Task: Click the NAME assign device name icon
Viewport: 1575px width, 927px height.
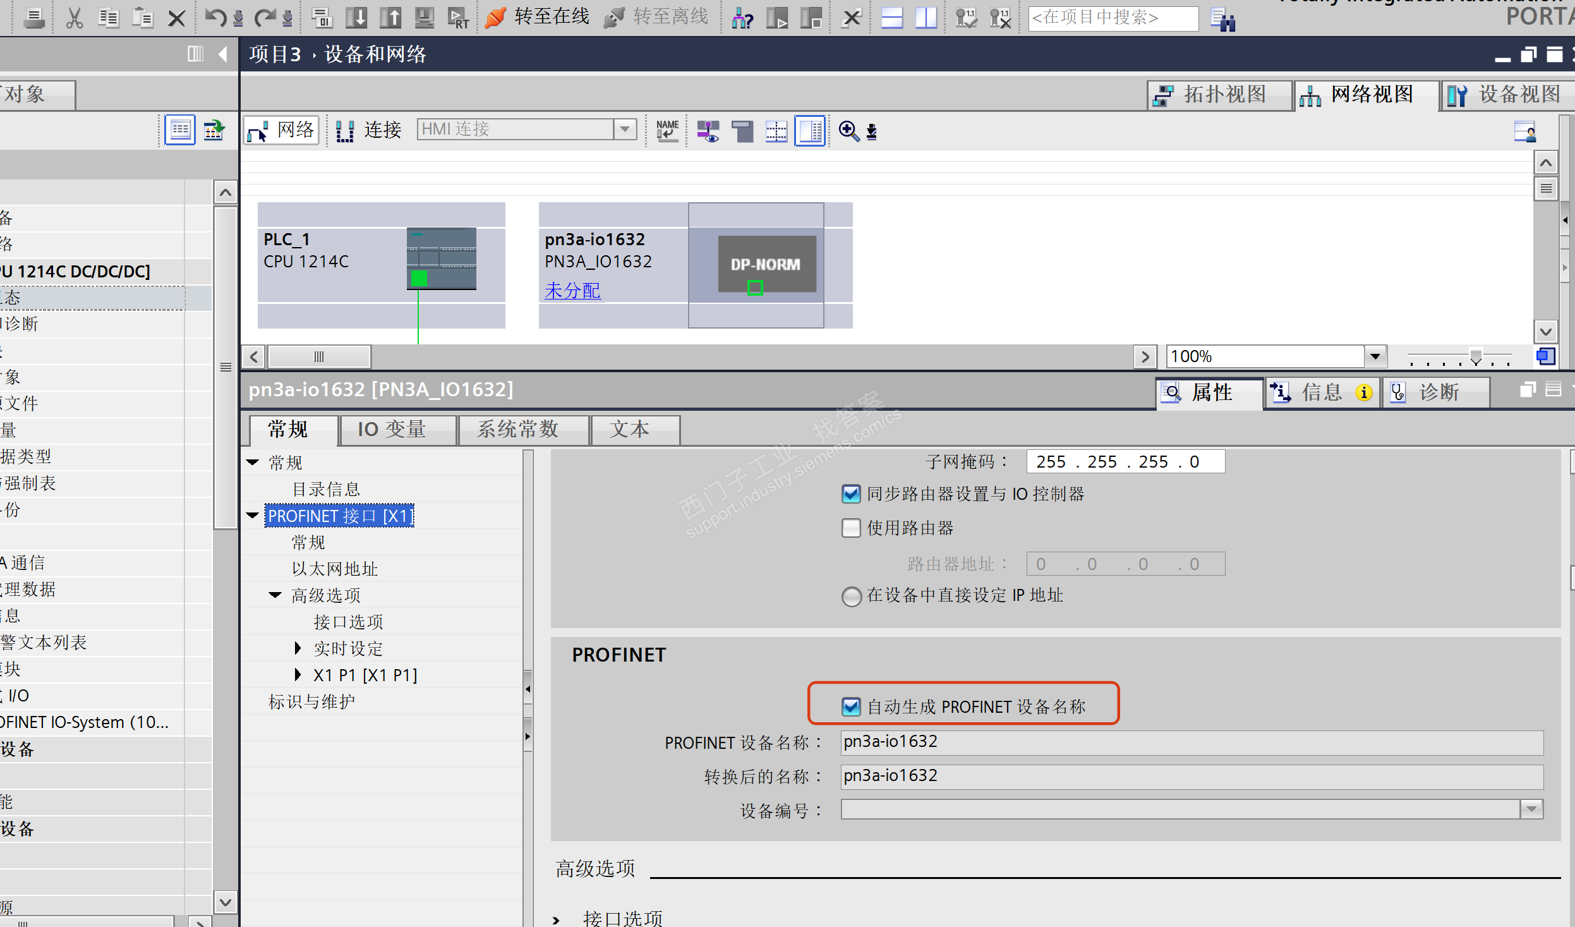Action: (667, 131)
